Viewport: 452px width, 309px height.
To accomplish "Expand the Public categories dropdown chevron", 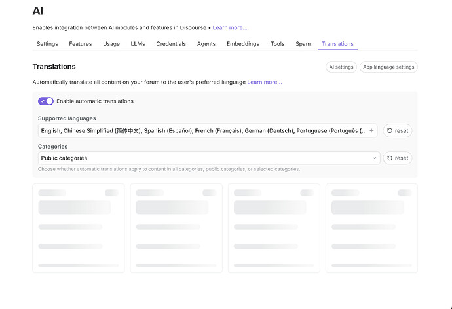I will pyautogui.click(x=374, y=158).
